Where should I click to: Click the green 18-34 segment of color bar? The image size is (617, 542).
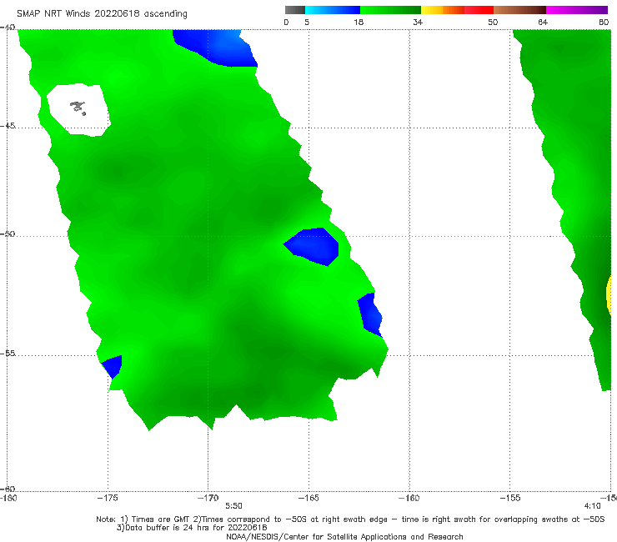point(390,10)
